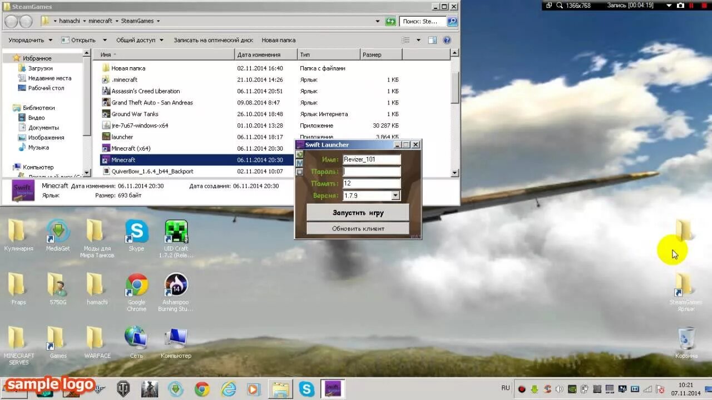Click the World of Tanks taskbar icon
Viewport: 712px width, 400px height.
tap(123, 388)
